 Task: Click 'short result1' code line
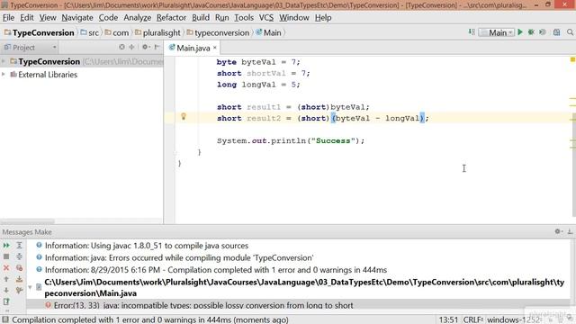coord(292,107)
